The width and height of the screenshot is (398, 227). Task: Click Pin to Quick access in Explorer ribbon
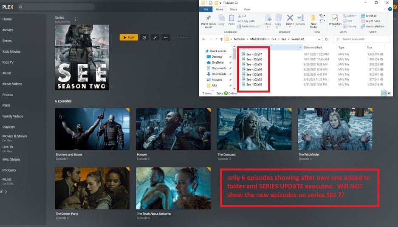tap(209, 22)
